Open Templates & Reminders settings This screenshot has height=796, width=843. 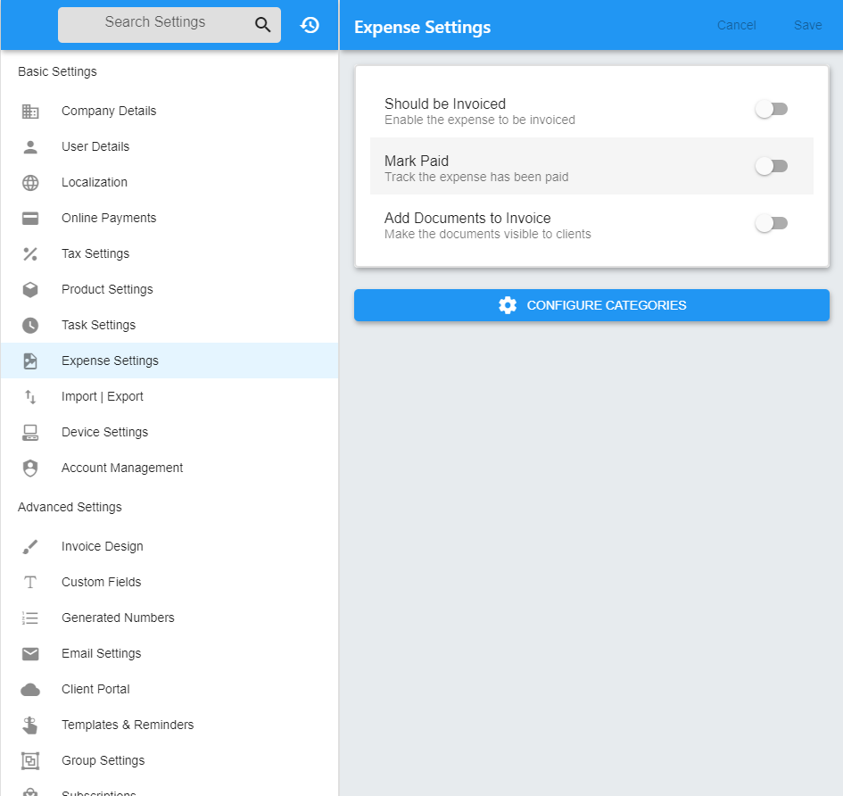(x=128, y=725)
